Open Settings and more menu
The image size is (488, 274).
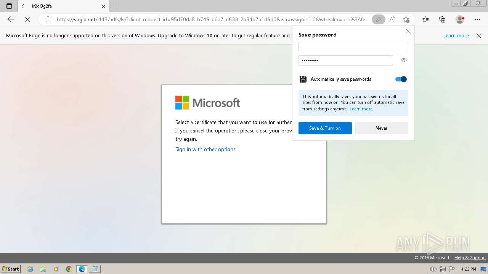pos(477,19)
